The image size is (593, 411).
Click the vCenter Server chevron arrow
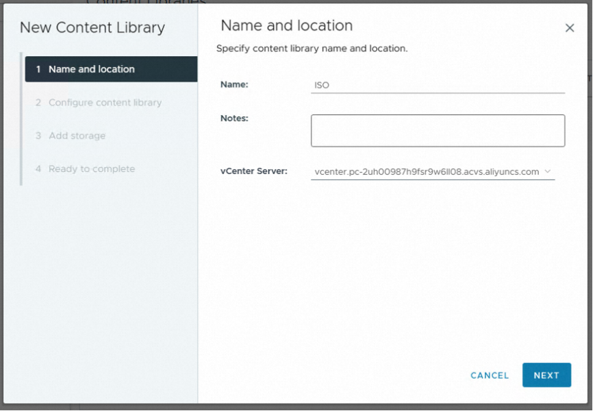click(548, 171)
